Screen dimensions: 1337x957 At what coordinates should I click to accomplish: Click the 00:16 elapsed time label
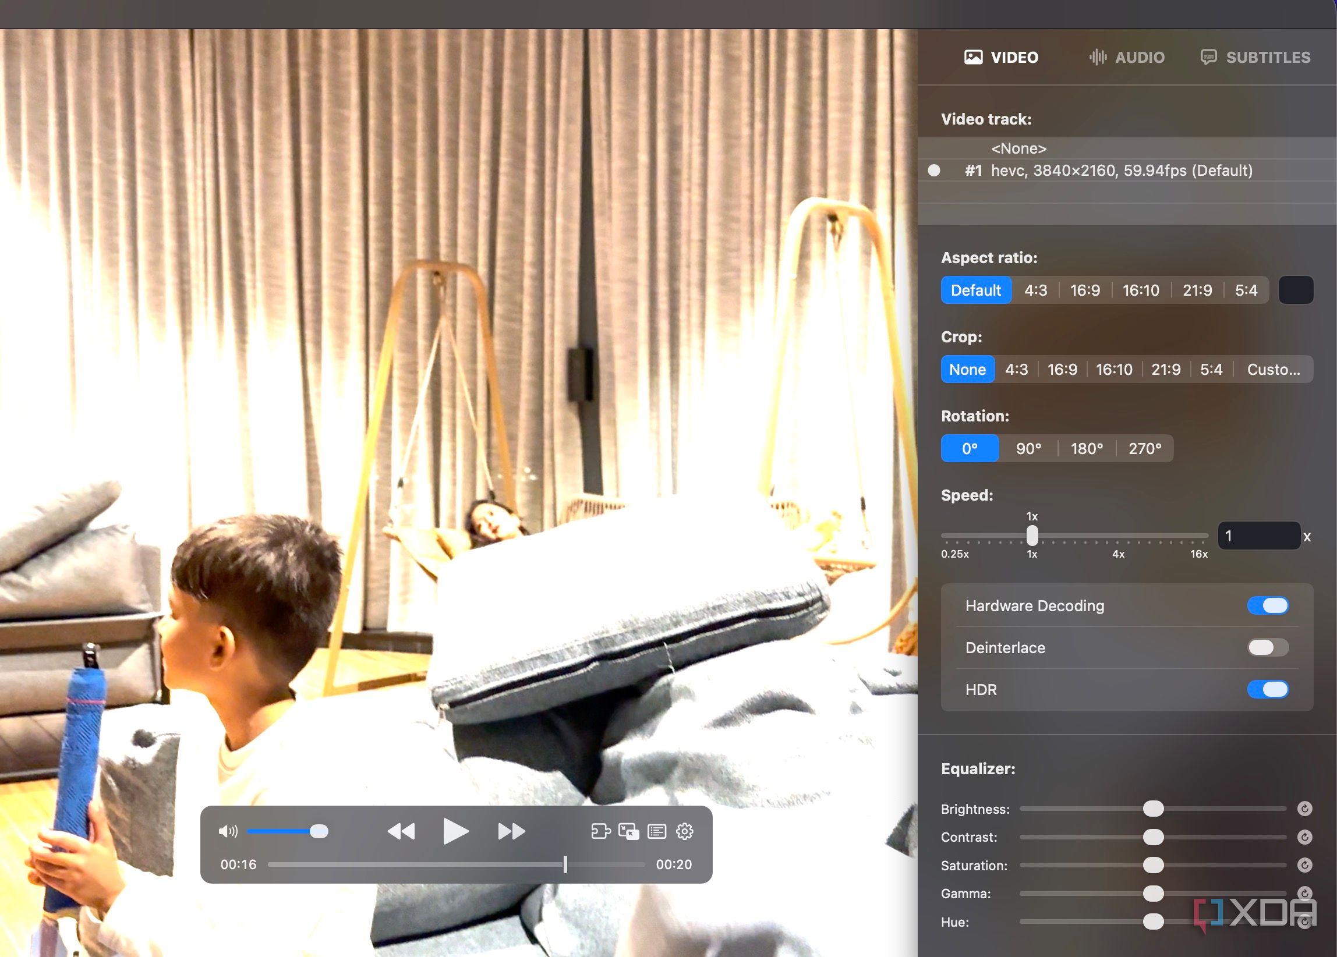(x=238, y=864)
